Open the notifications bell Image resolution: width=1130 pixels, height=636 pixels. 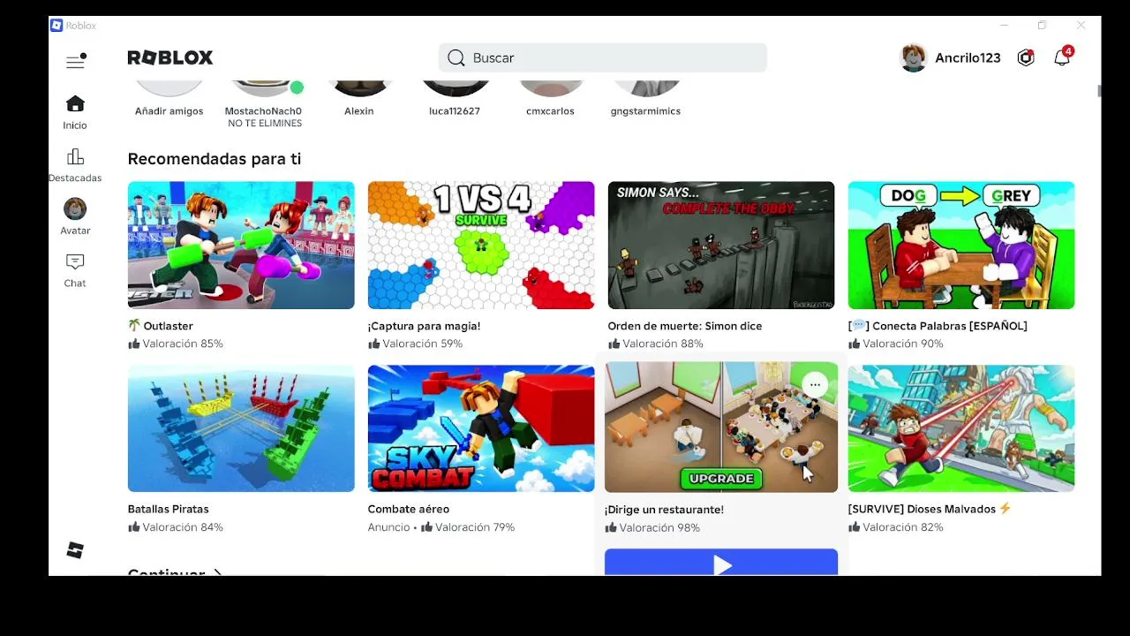(x=1062, y=57)
